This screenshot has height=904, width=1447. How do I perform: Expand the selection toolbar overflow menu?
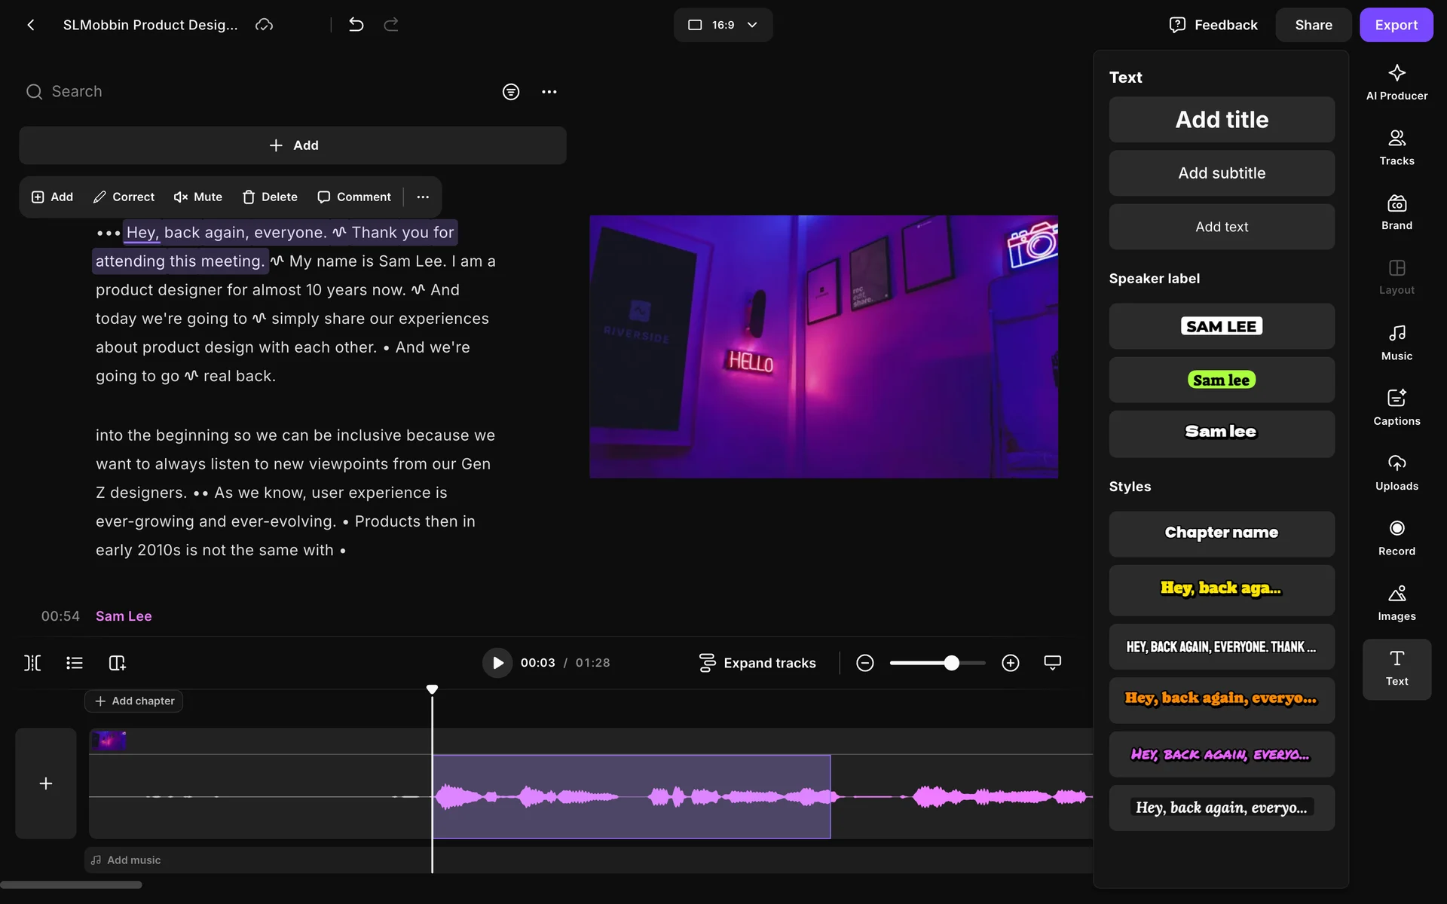pyautogui.click(x=423, y=197)
